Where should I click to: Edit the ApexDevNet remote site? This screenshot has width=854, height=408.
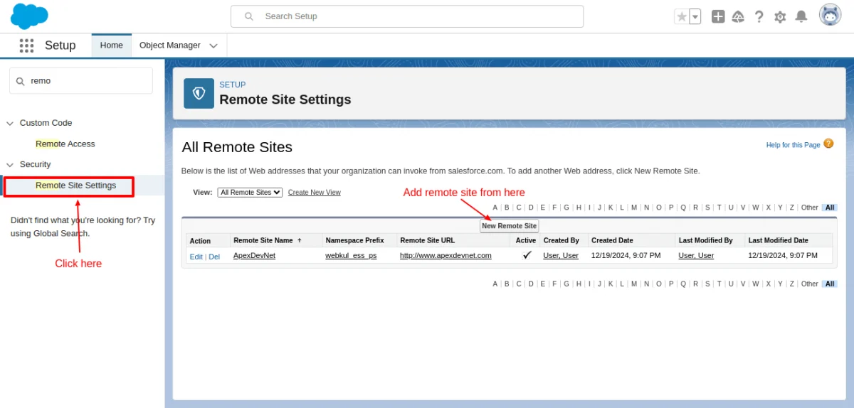[x=196, y=256]
